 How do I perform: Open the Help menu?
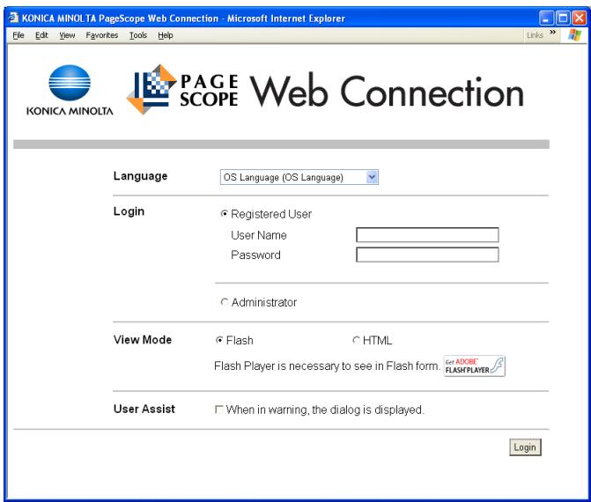click(165, 35)
